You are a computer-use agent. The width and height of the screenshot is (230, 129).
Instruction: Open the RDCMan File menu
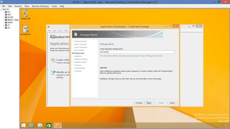coord(4,6)
